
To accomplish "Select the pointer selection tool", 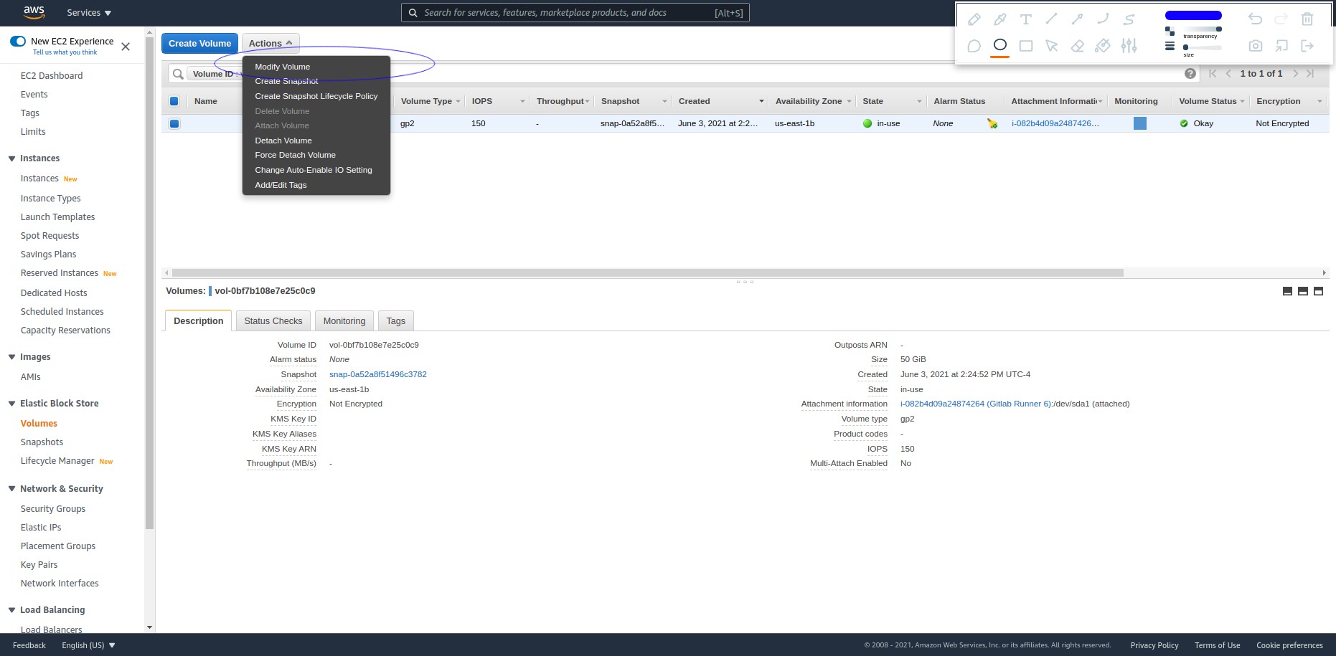I will coord(1051,46).
